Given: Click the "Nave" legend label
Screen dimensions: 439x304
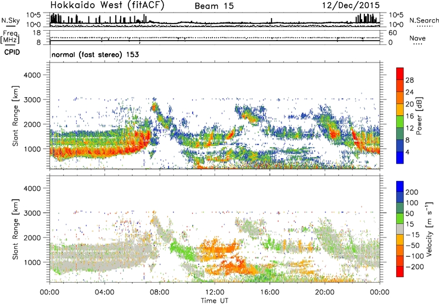Looking at the screenshot, I should point(418,38).
